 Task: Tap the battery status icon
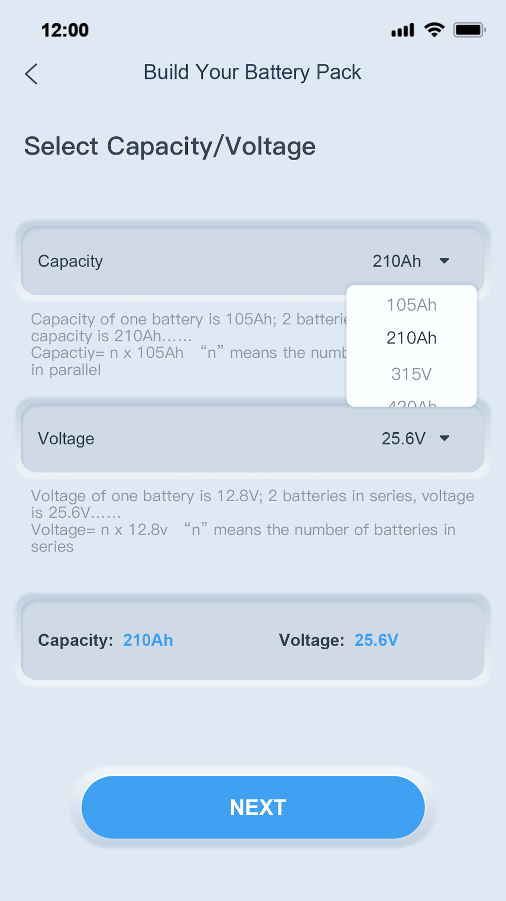470,30
